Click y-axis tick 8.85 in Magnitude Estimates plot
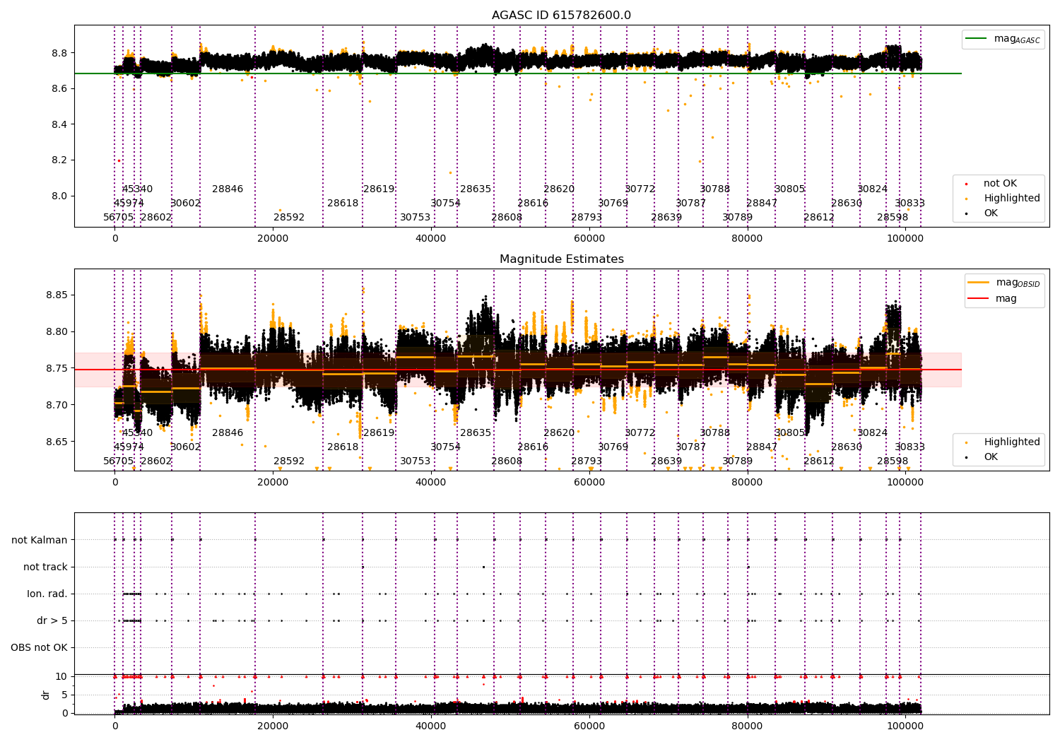The height and width of the screenshot is (742, 1060). 57,295
